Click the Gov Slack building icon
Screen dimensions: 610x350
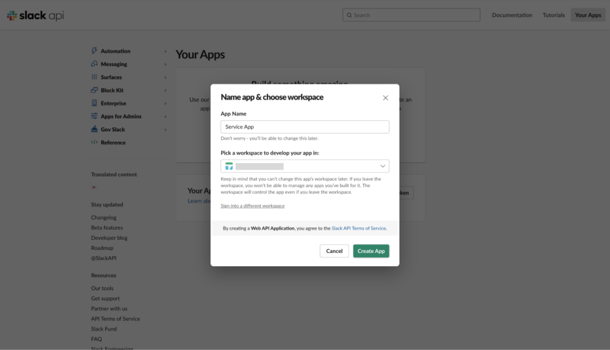coord(94,130)
